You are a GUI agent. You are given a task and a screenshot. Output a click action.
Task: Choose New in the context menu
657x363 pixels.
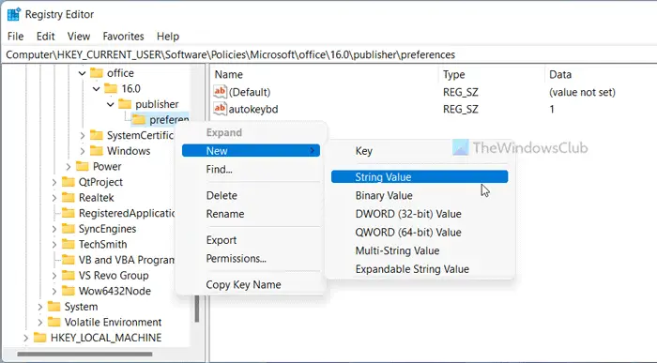pyautogui.click(x=251, y=151)
